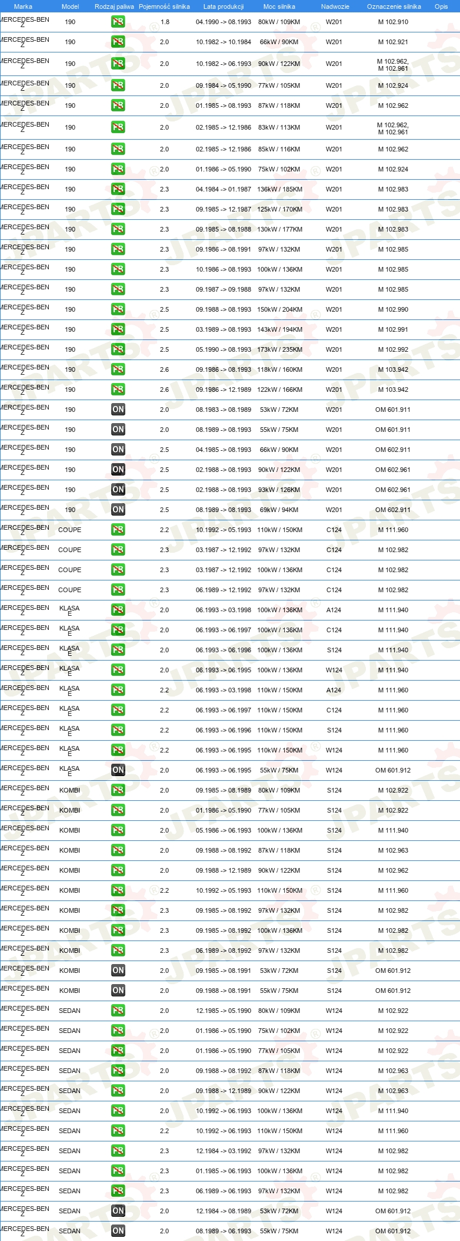Screen dimensions: 460x1241
Task: Click petrol icon in the M 102.991 row
Action: [x=118, y=329]
